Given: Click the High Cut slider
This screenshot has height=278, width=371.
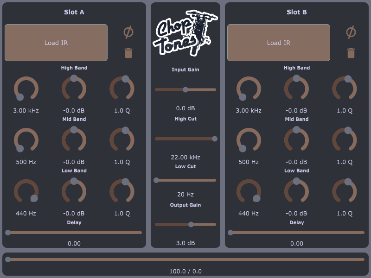Looking at the screenshot, I should 185,139.
